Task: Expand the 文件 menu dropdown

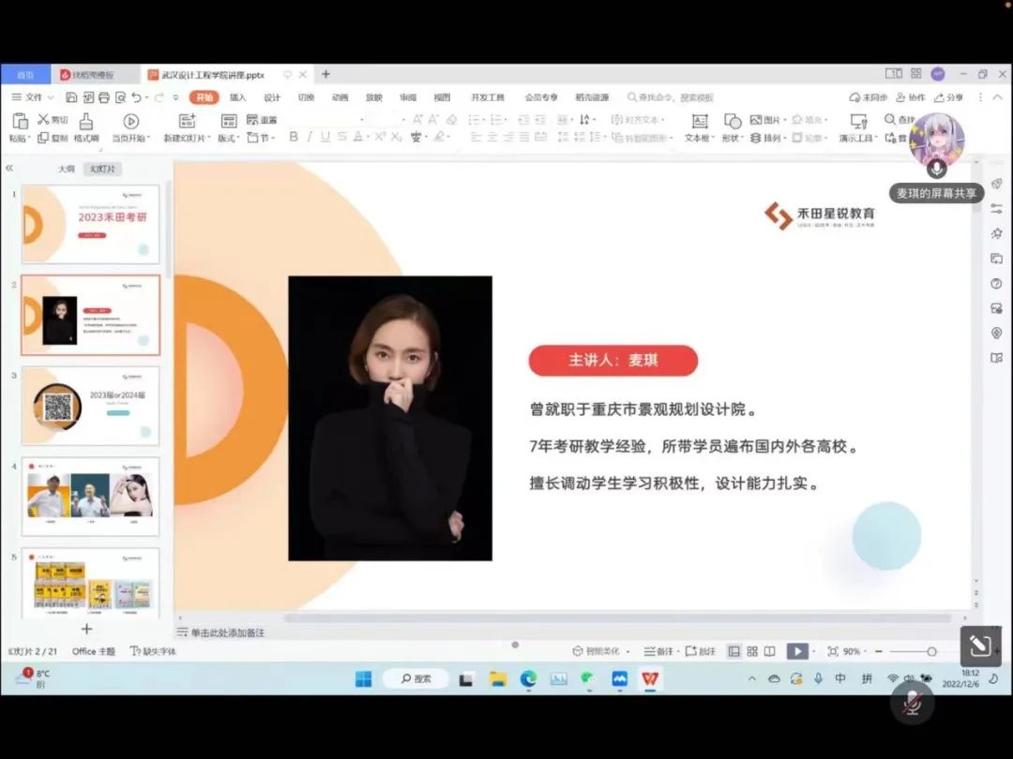Action: coord(32,97)
